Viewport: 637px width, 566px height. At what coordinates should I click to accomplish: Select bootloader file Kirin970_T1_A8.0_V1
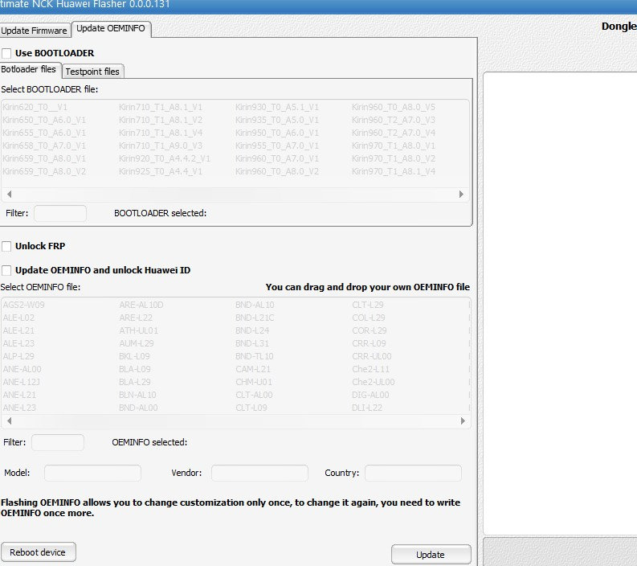pyautogui.click(x=394, y=146)
